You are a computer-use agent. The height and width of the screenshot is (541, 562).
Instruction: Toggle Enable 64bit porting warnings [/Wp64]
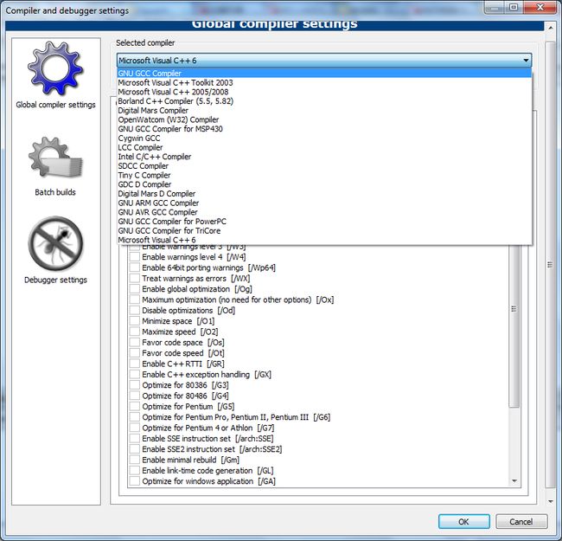point(135,267)
